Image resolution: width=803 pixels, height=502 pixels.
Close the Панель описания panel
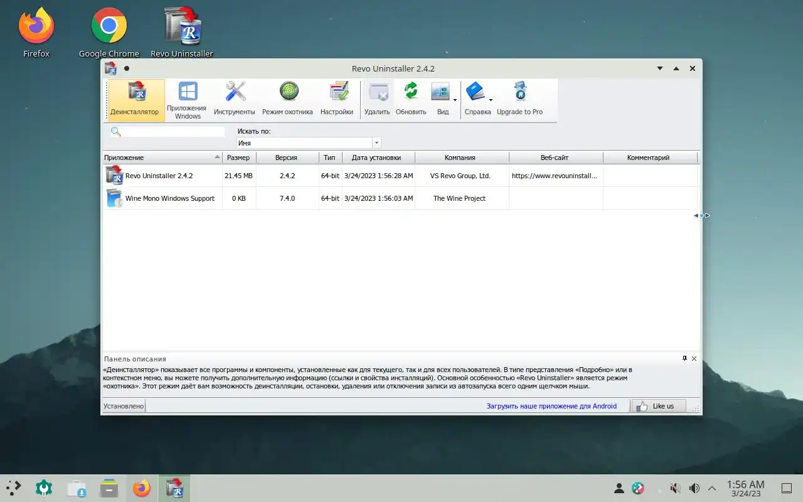pos(694,358)
